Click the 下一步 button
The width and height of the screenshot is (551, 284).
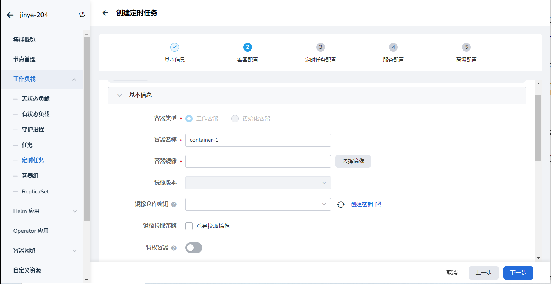tap(518, 273)
